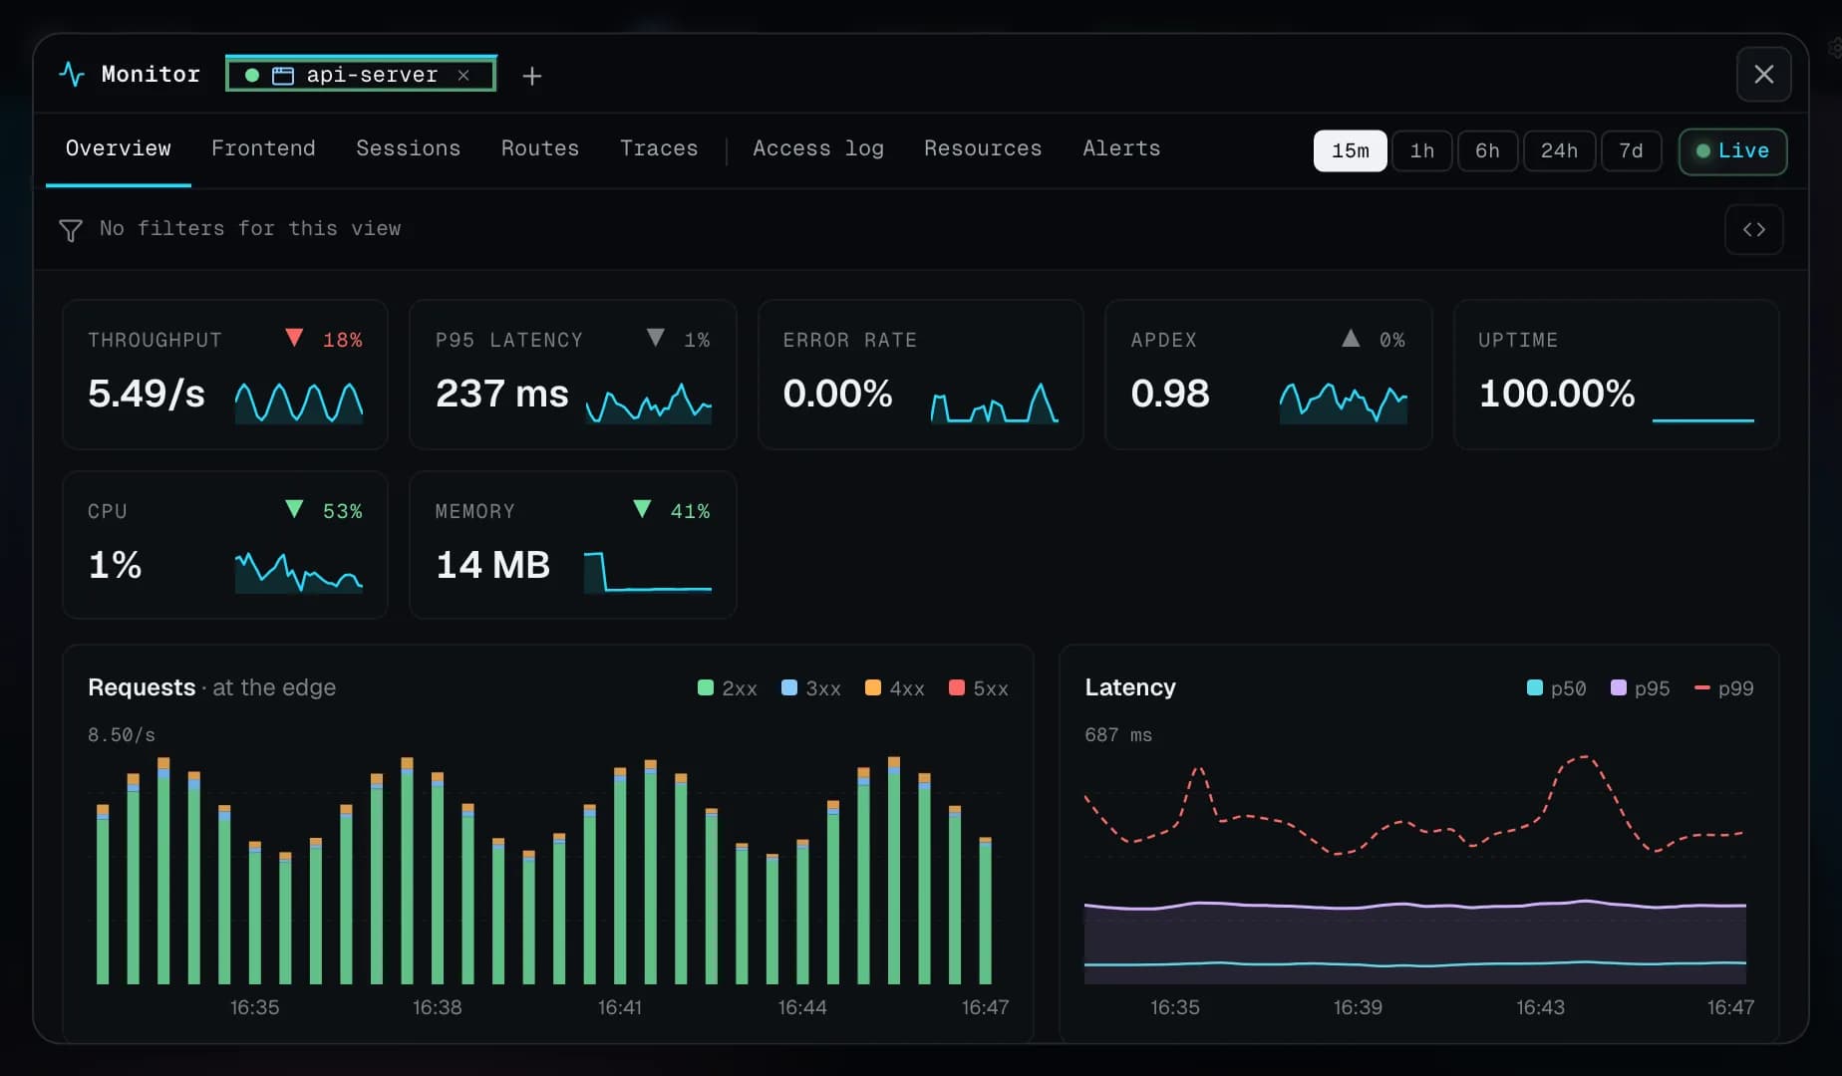Click the Uptime 100.00% value
This screenshot has width=1842, height=1076.
[1557, 394]
